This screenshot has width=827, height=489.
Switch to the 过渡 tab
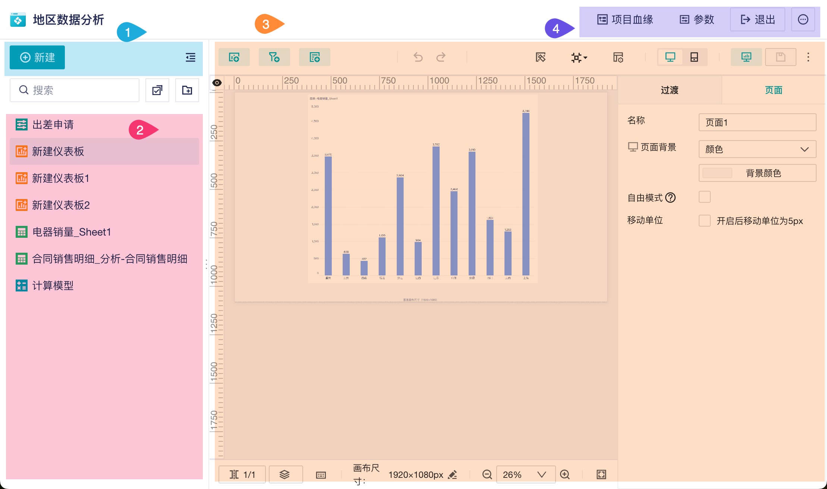[x=669, y=90]
